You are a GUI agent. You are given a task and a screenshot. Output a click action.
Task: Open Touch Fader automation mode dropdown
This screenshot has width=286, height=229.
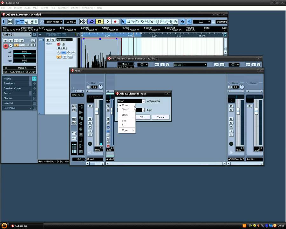(x=53, y=22)
